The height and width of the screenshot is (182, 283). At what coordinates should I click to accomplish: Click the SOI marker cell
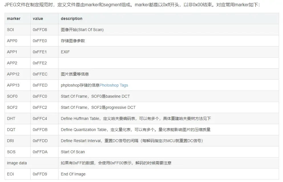tap(17, 30)
